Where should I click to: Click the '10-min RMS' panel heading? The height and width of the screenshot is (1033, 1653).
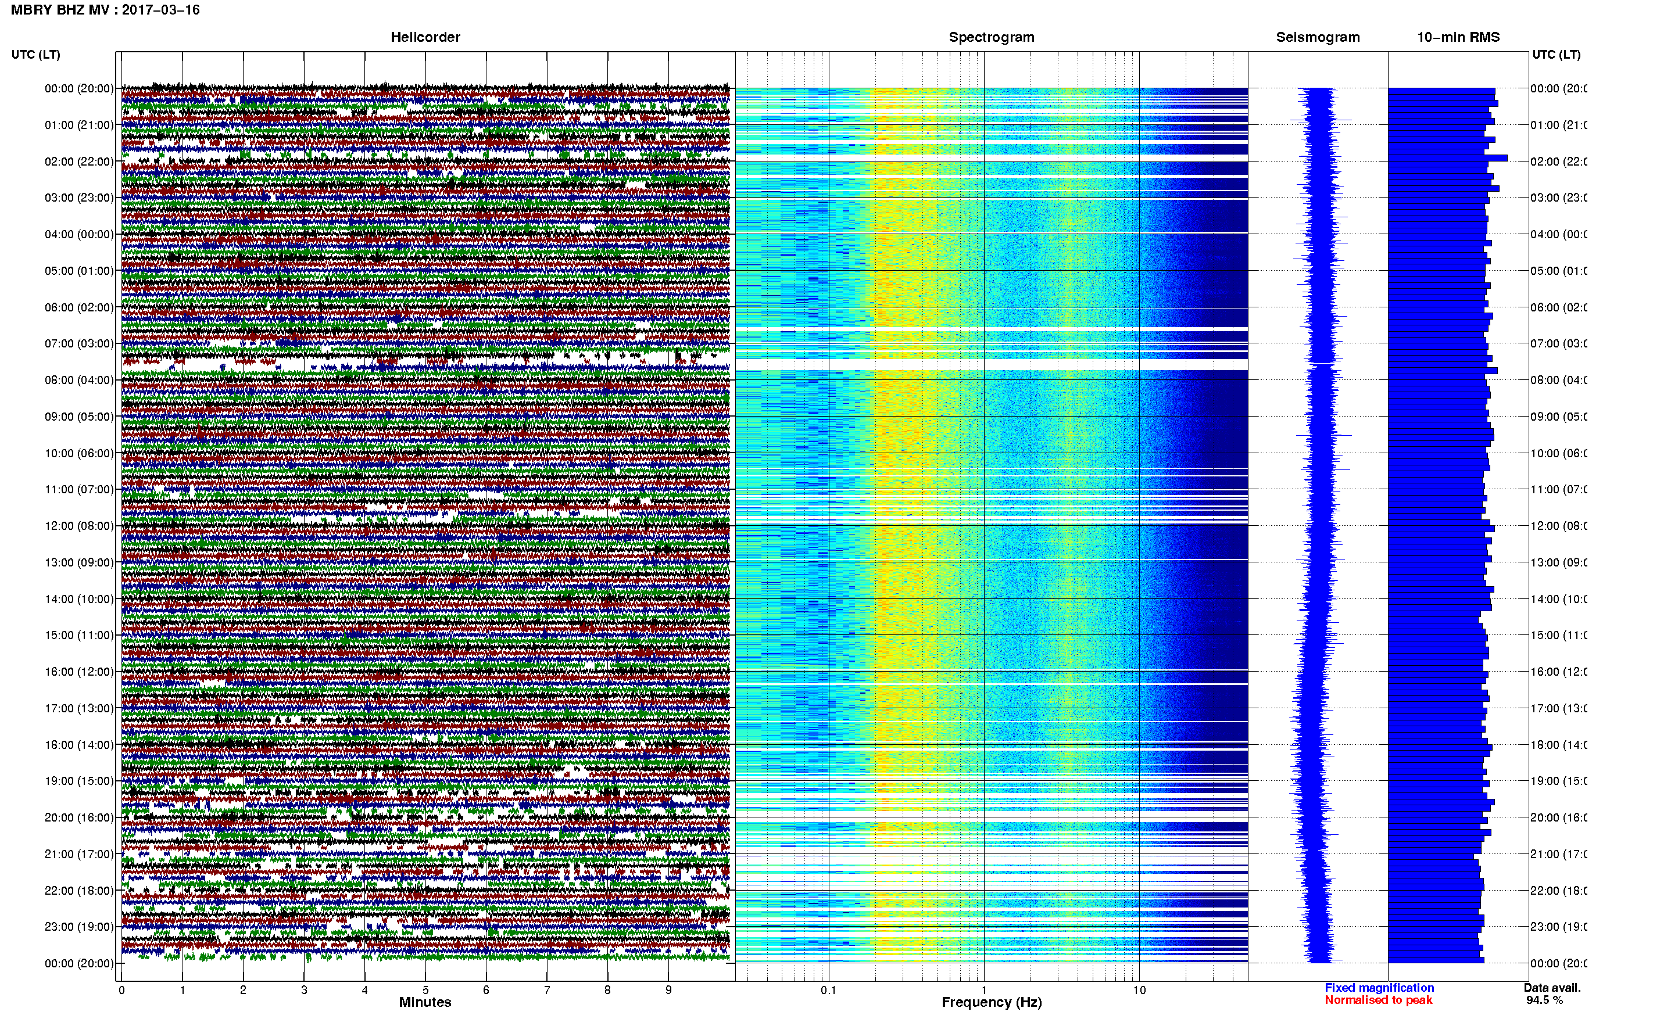click(1458, 37)
